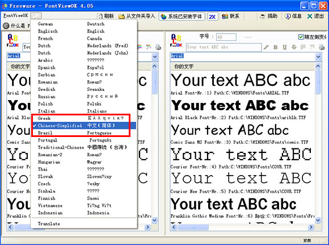The height and width of the screenshot is (245, 329).
Task: Choose Russian language entry
Action: (84, 97)
